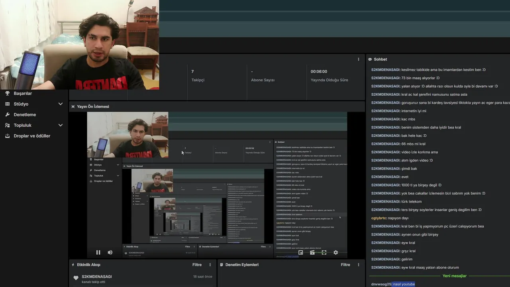Screen dimensions: 510x287
Task: Click the message 'bak hele kac :D'
Action: coord(414,136)
